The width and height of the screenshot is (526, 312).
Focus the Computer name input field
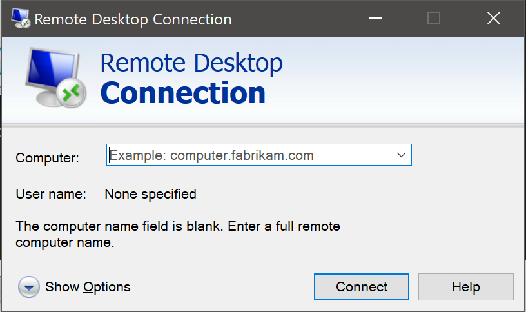(x=248, y=155)
